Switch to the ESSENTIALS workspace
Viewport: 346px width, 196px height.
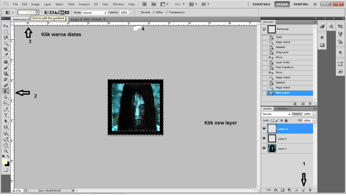(x=261, y=4)
